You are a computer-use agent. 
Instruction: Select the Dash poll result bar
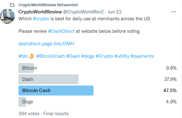tap(48, 79)
